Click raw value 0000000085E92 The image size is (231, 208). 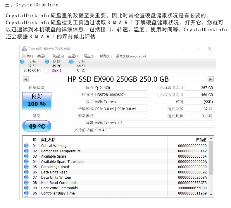click(x=192, y=172)
